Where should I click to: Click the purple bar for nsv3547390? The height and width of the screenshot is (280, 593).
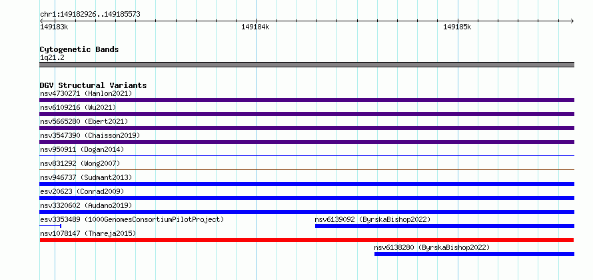[x=306, y=142]
